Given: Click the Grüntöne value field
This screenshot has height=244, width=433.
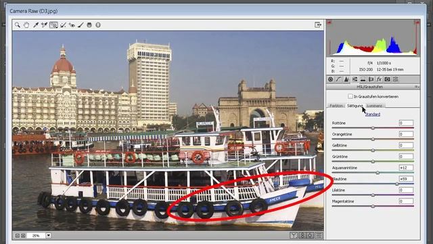Looking at the screenshot, I should pos(406,157).
